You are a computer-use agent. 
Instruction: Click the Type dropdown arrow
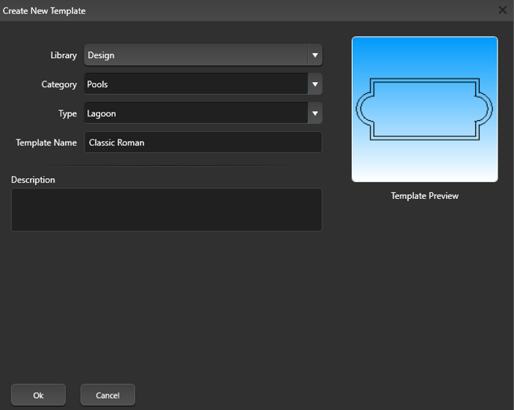point(315,113)
